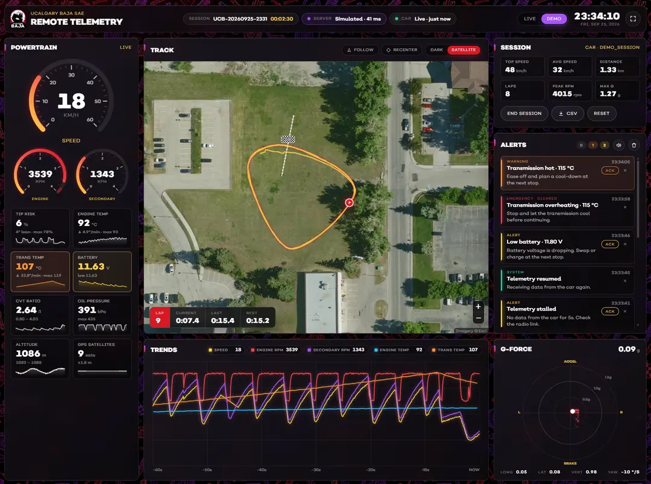Click the clock showing 23:34:10
The image size is (651, 484).
597,16
